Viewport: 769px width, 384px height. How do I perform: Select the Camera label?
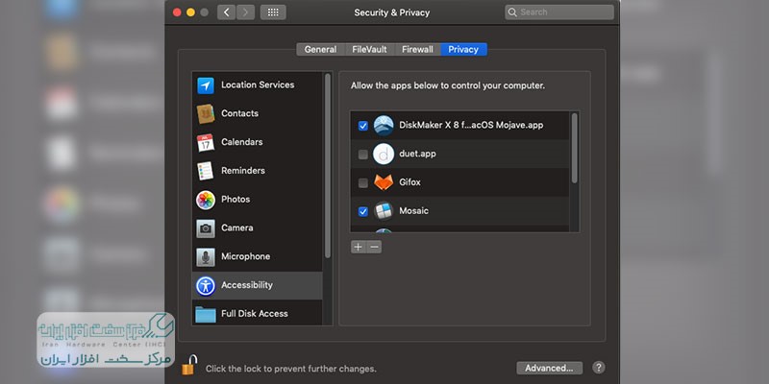tap(236, 228)
